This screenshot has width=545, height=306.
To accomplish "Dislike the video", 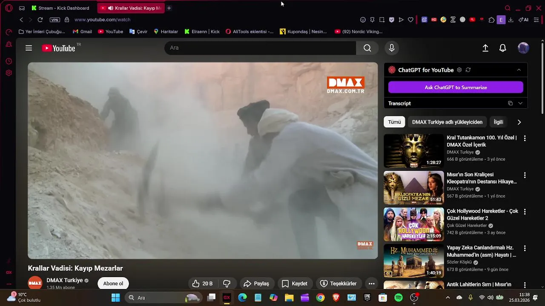I will [227, 283].
